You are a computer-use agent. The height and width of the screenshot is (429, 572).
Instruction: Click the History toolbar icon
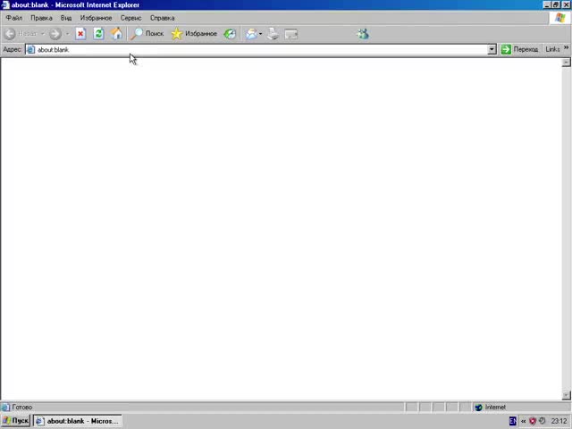click(x=230, y=34)
